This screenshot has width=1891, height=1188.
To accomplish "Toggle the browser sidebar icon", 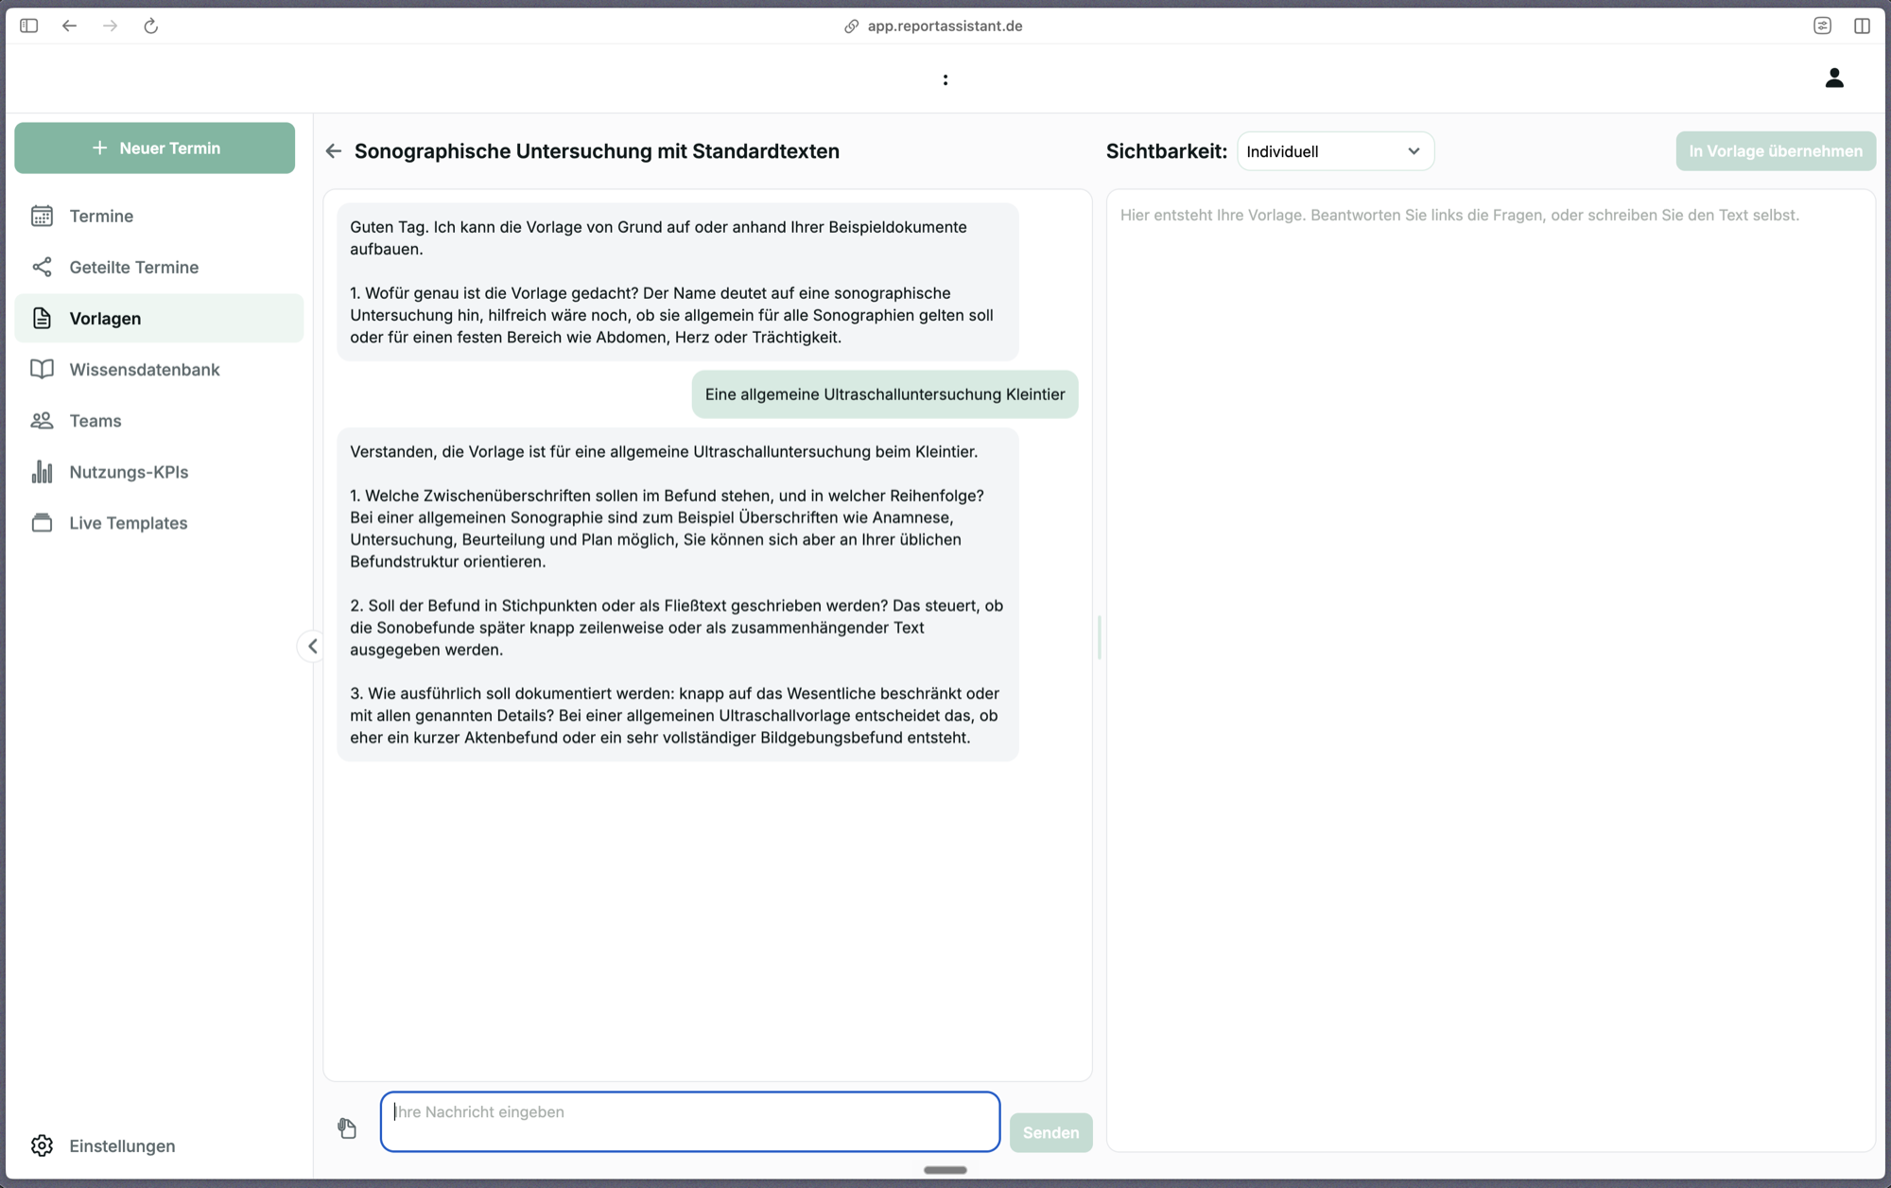I will (x=29, y=26).
